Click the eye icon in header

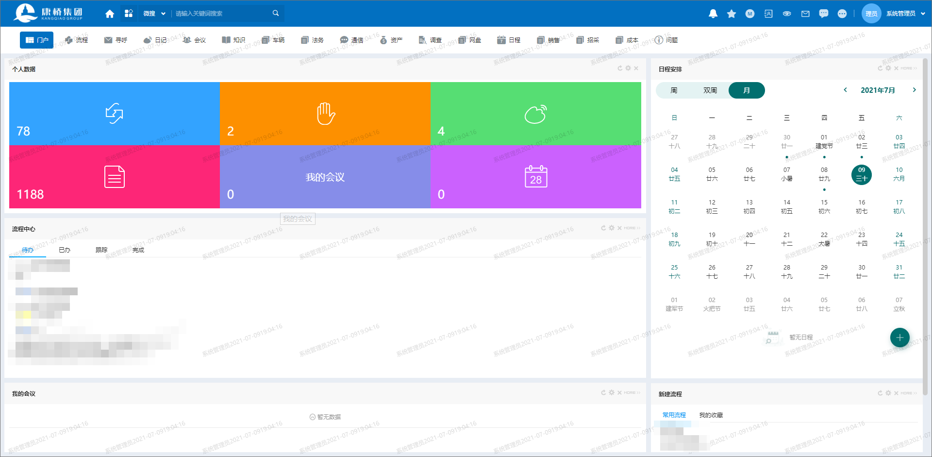pyautogui.click(x=787, y=14)
